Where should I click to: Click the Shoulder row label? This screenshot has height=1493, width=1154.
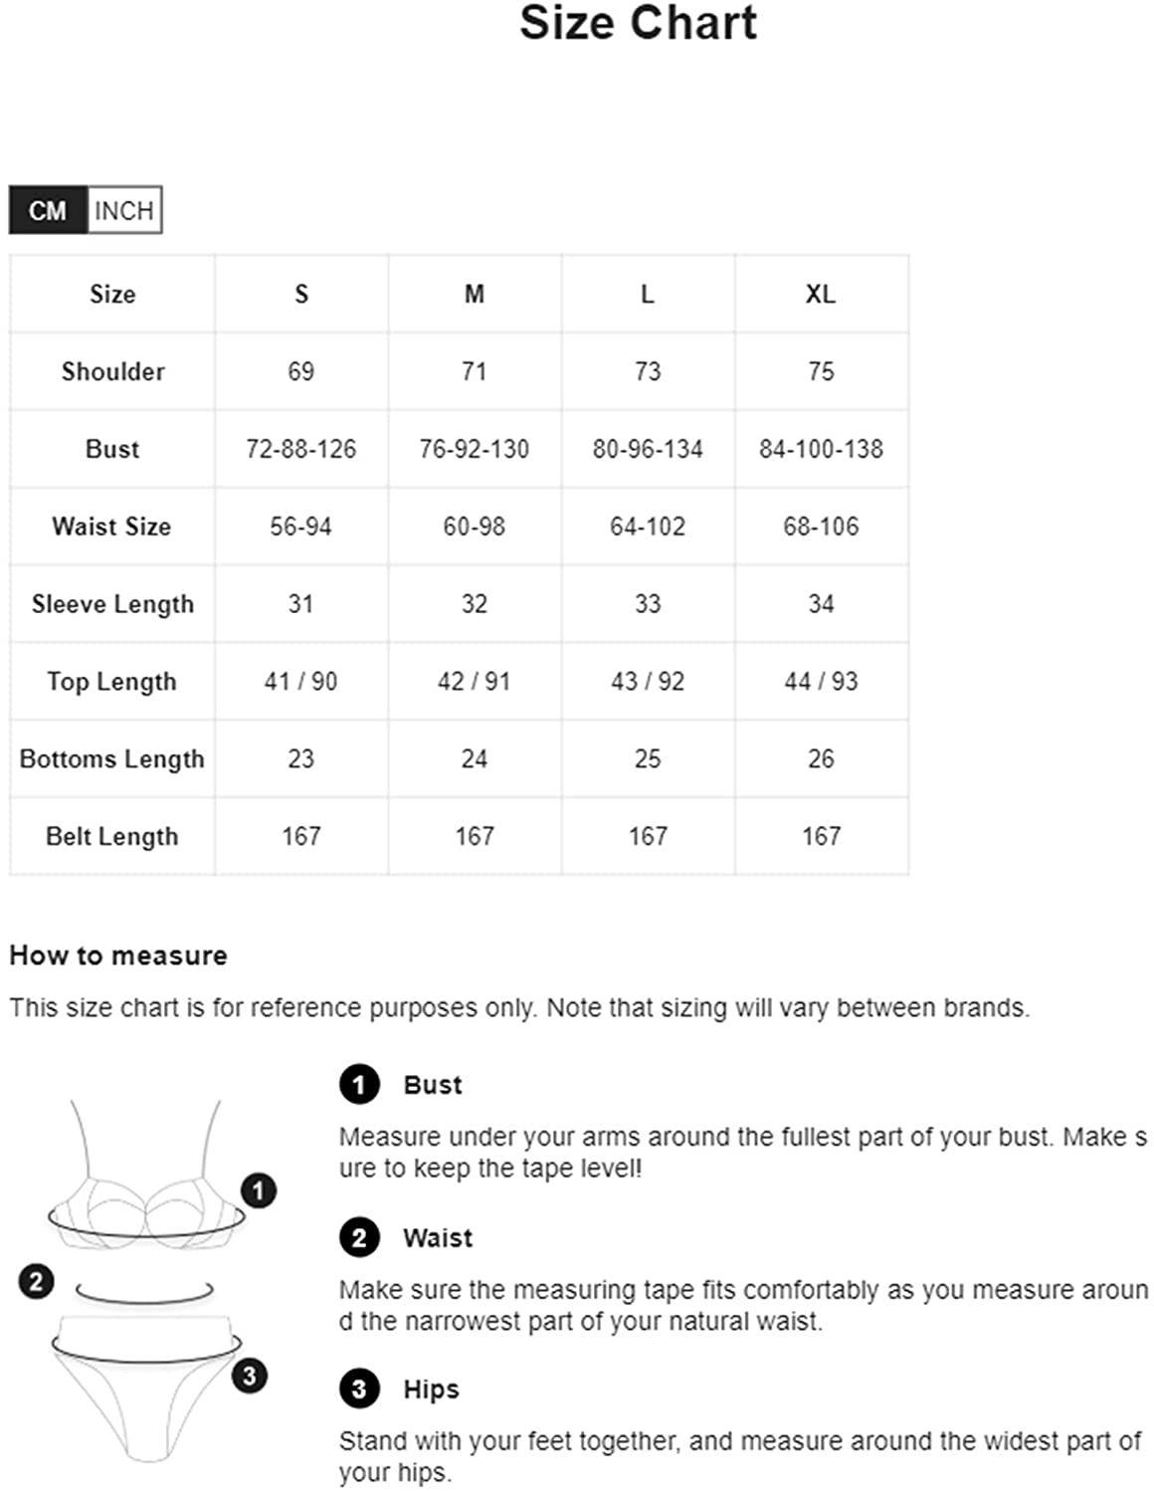pos(112,371)
